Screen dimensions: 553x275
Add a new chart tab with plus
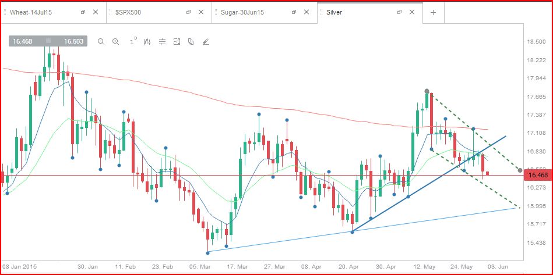coord(434,12)
